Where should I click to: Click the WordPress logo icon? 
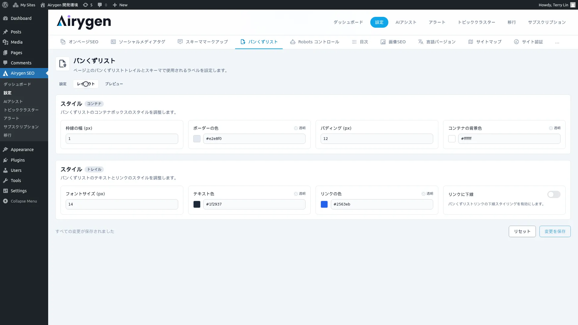click(5, 5)
